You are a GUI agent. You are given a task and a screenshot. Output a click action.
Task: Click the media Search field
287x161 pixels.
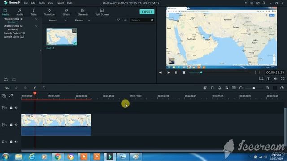140,20
